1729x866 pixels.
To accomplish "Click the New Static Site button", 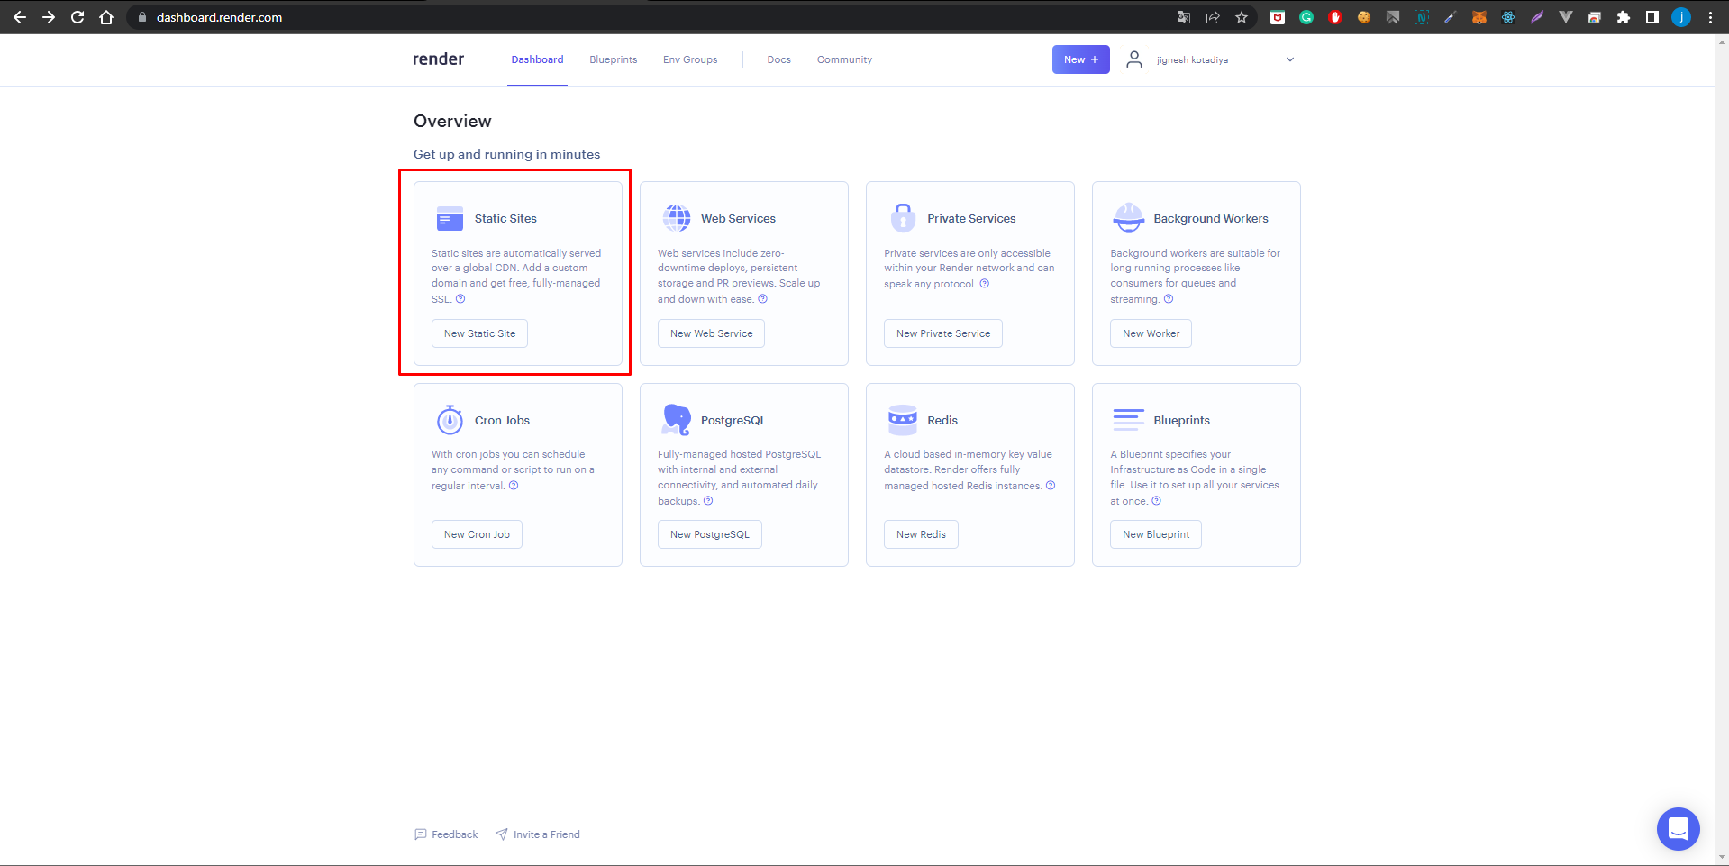I will [479, 333].
